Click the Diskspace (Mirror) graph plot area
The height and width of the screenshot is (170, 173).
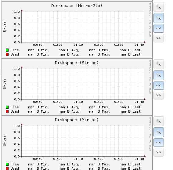coord(83,141)
